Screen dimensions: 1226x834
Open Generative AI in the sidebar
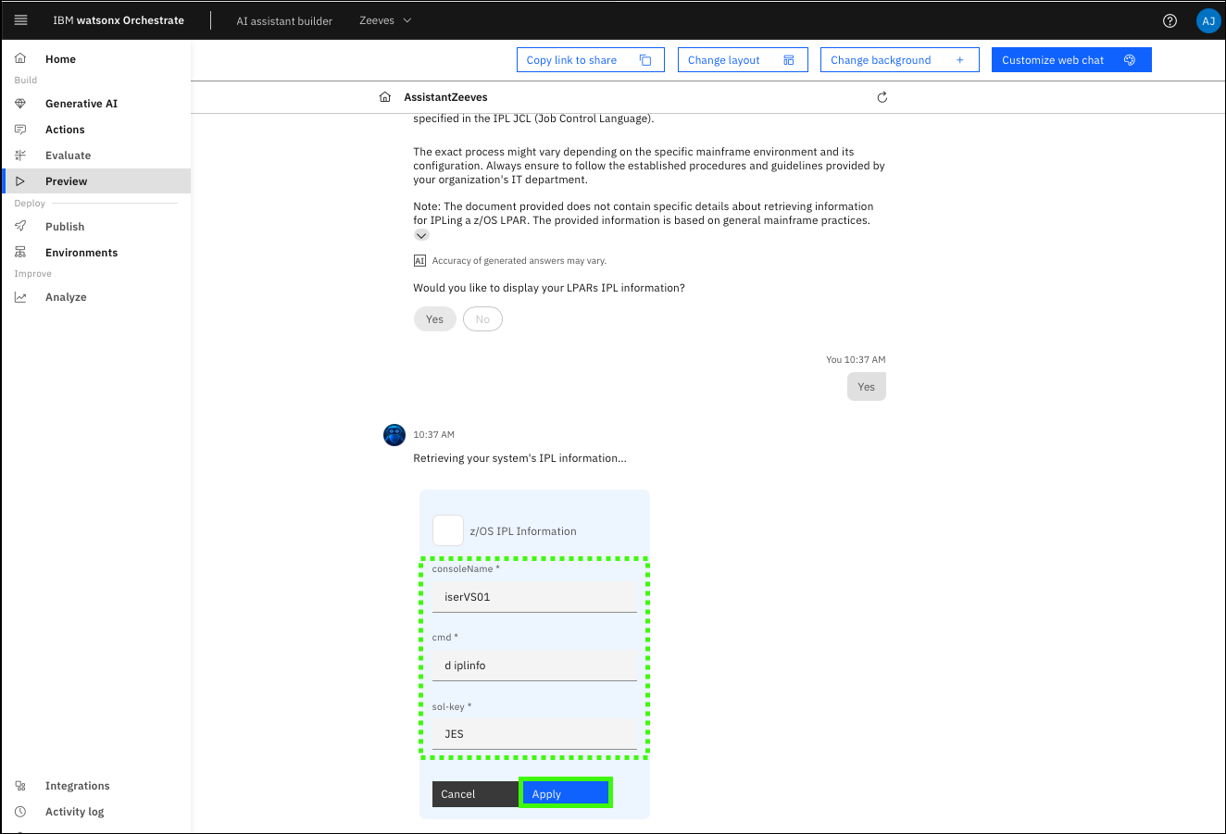point(81,104)
